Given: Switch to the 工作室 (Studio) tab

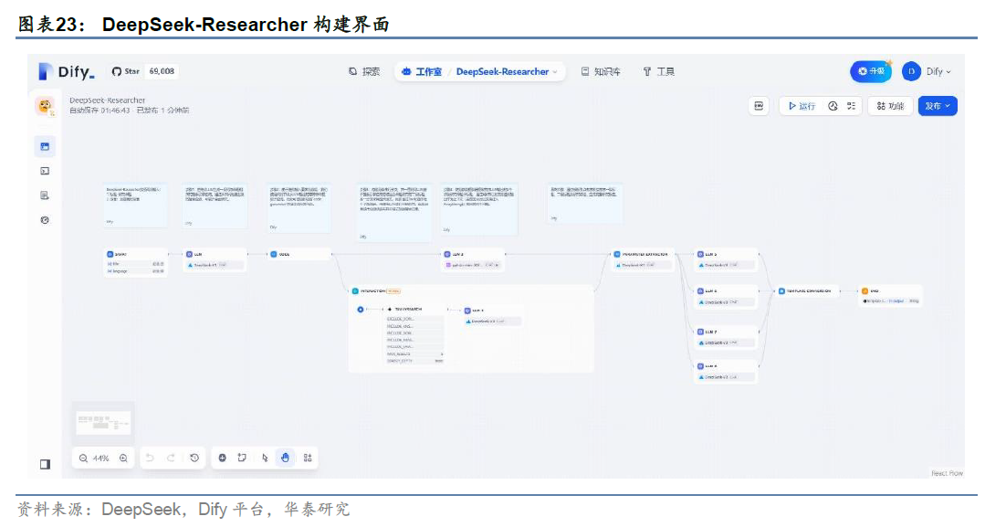Looking at the screenshot, I should (422, 71).
